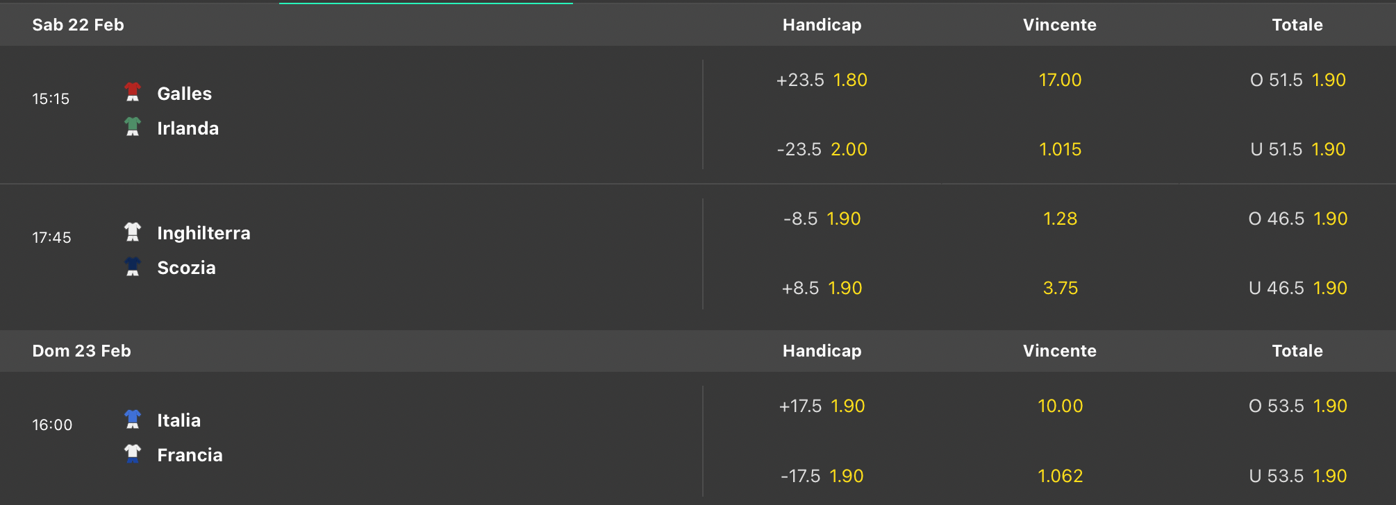Click Italia blue jersey icon
The width and height of the screenshot is (1396, 505).
coord(133,420)
